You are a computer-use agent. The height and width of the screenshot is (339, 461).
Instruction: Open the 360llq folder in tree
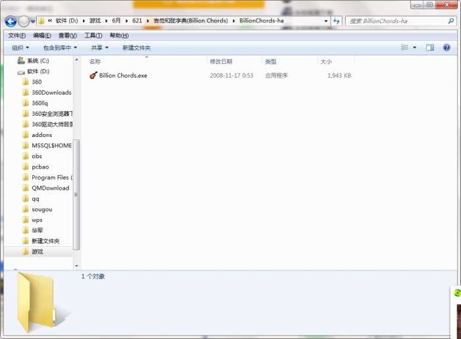40,103
